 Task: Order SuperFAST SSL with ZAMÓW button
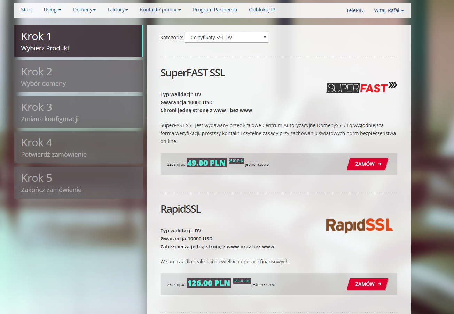[x=368, y=164]
